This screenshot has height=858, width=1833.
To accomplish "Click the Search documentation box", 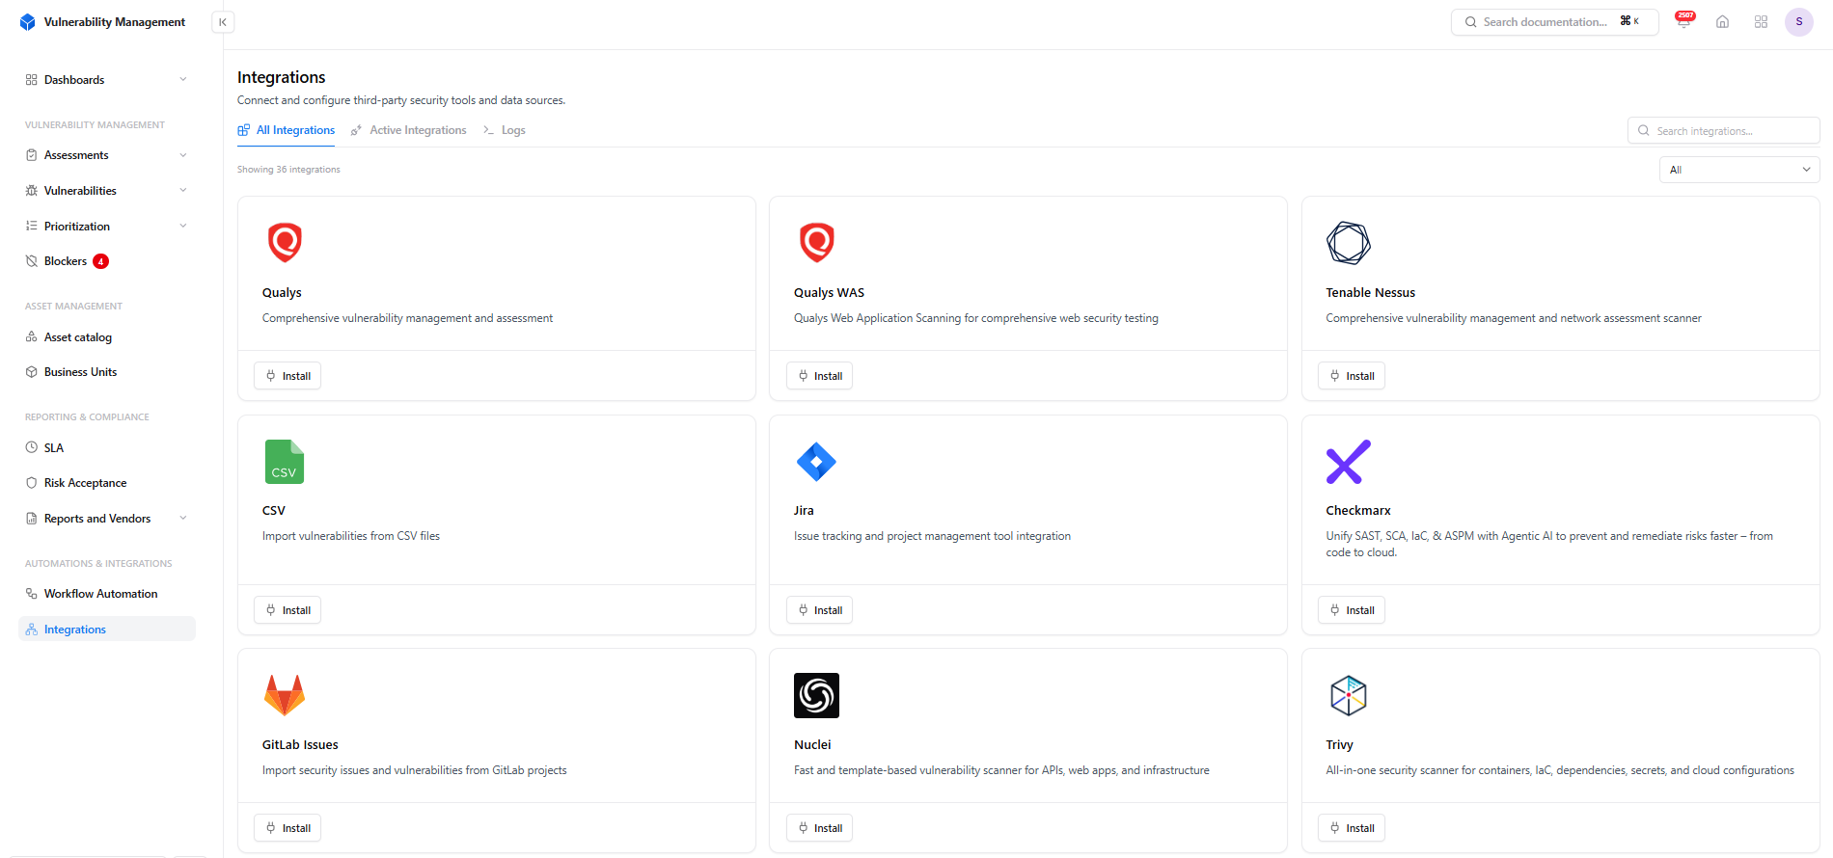I will (1554, 22).
